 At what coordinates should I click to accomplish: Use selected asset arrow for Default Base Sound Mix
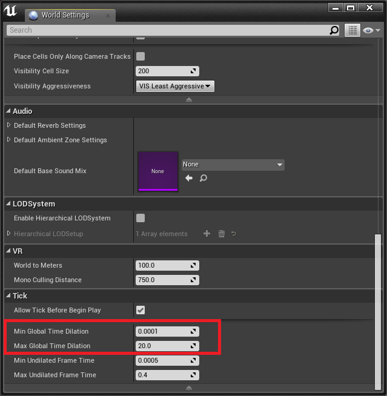pos(189,178)
